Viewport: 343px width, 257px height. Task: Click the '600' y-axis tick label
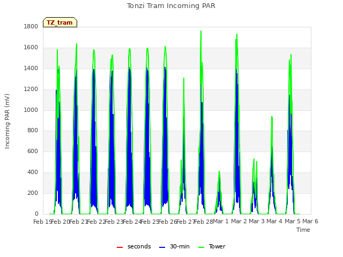click(x=33, y=152)
